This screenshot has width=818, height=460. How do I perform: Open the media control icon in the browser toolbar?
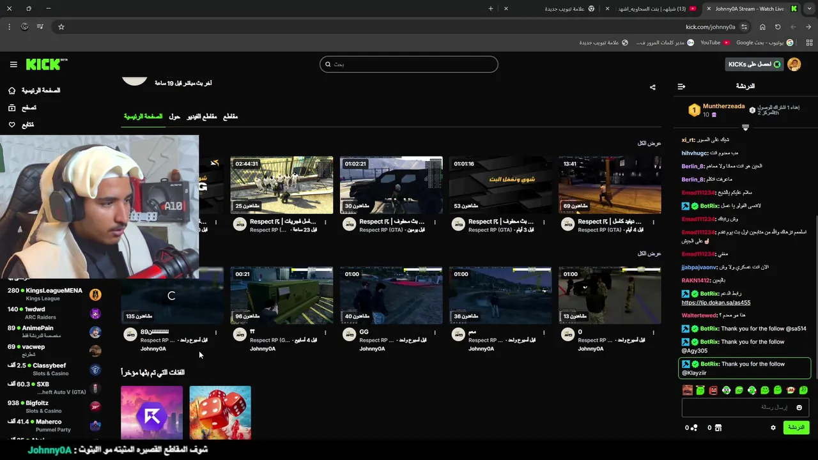click(40, 27)
